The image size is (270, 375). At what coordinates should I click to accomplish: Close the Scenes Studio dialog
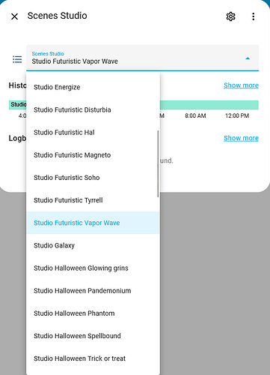(14, 16)
